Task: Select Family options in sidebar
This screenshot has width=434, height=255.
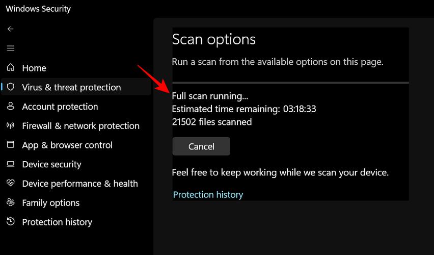Action: 50,203
